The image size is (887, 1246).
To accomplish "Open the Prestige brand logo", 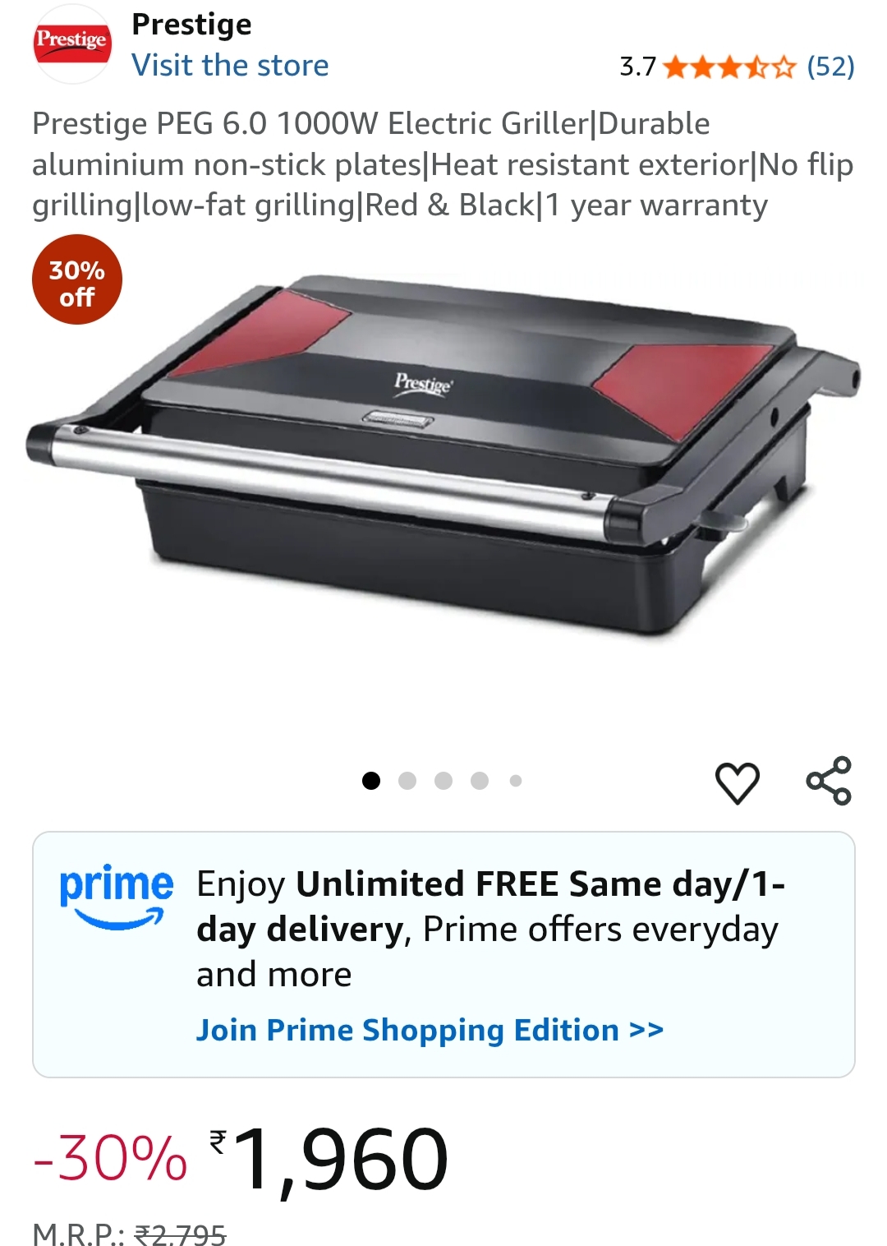I will [71, 44].
